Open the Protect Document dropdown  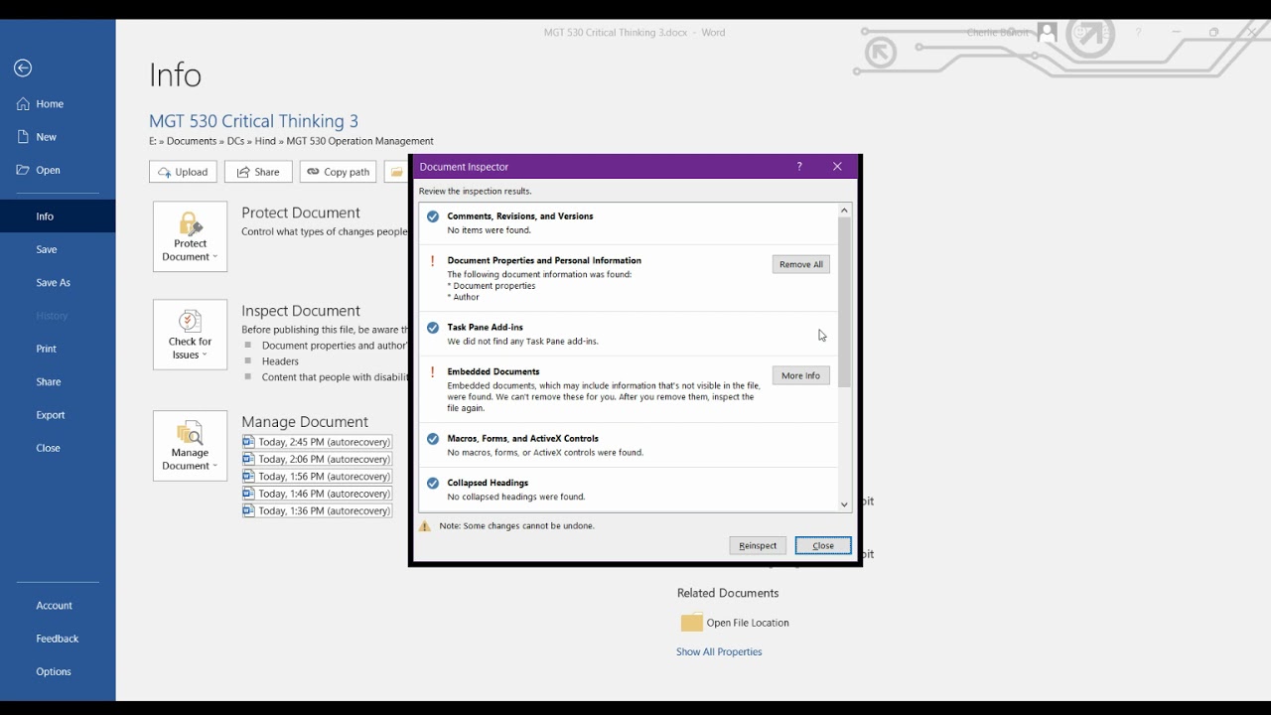(190, 236)
